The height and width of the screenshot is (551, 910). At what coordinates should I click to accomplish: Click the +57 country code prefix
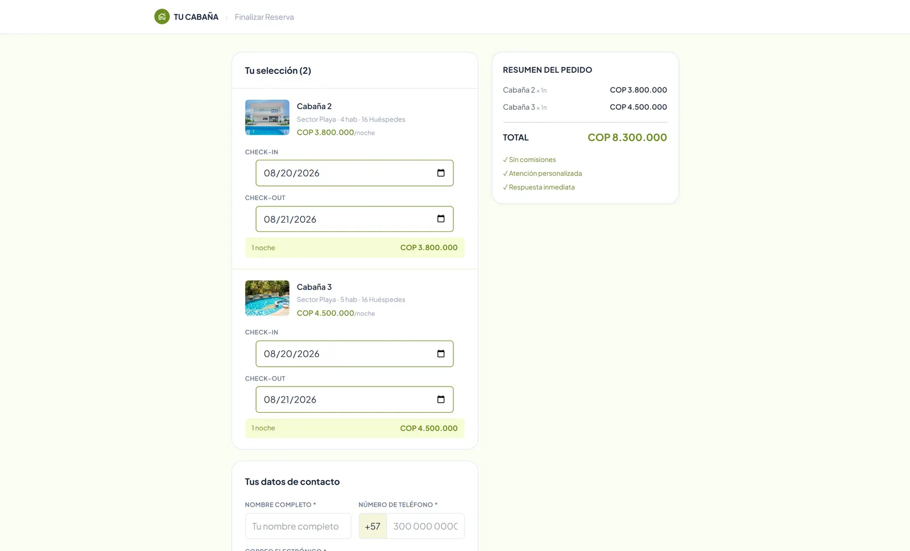(373, 526)
